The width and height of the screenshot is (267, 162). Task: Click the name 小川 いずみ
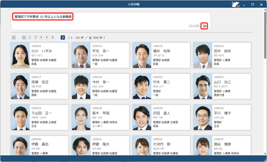42,51
